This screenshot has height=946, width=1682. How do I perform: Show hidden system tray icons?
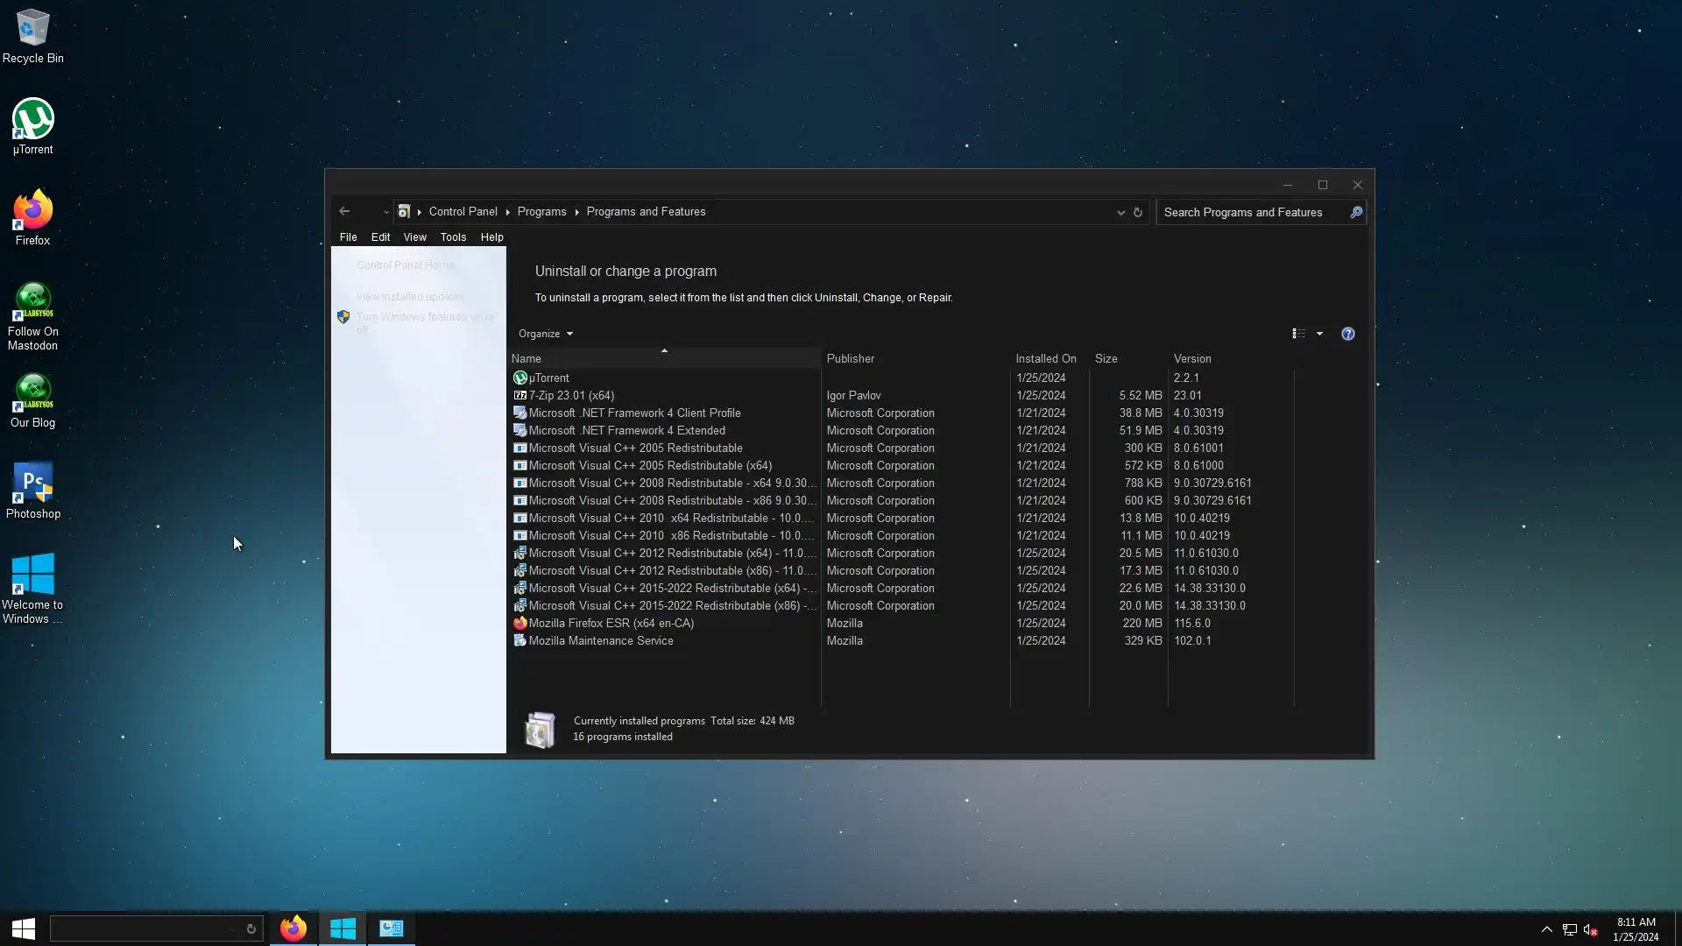pos(1547,929)
